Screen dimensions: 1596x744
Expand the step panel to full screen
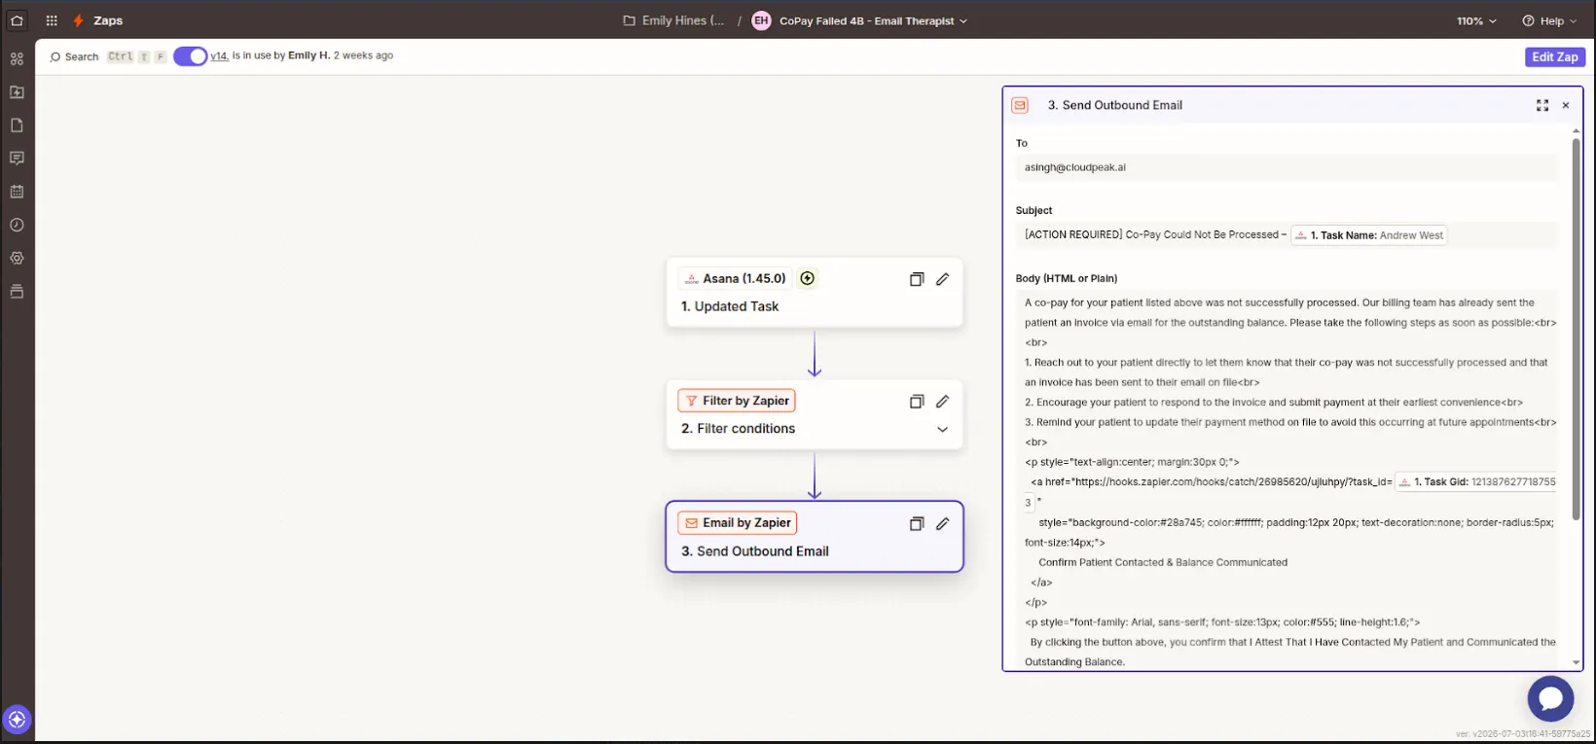click(1542, 105)
